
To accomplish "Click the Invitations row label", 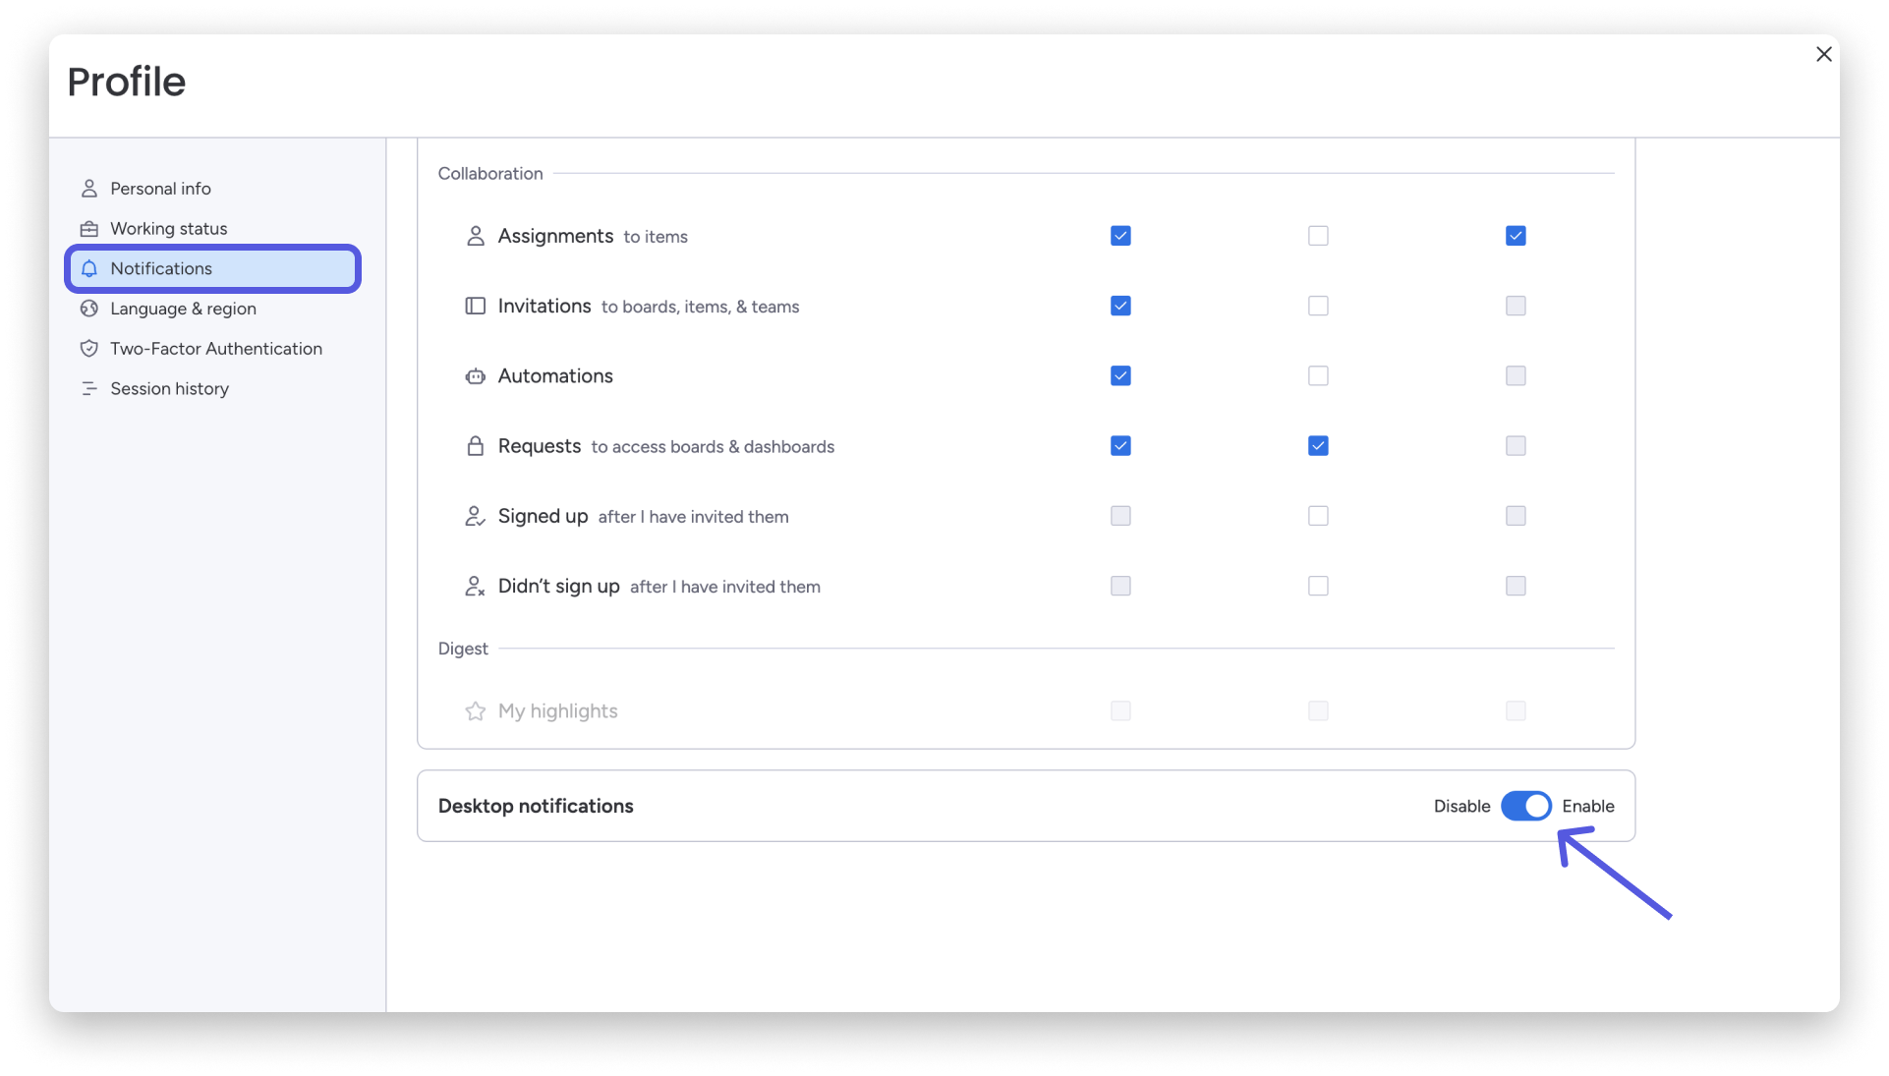I will 544,306.
